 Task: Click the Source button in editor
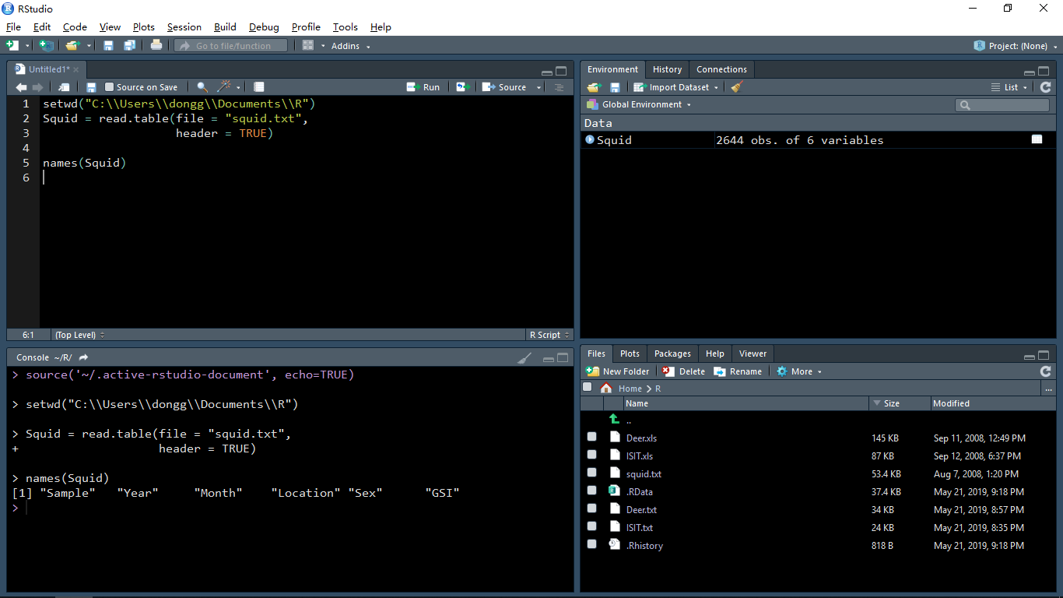[x=504, y=87]
